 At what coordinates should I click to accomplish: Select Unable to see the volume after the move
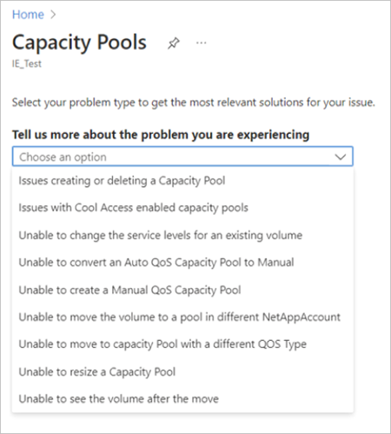[182, 399]
